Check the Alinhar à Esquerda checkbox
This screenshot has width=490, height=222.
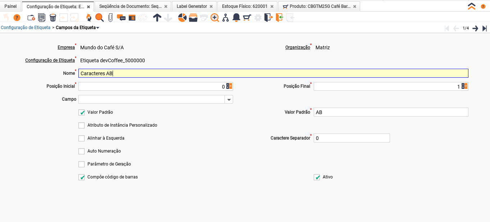(82, 138)
